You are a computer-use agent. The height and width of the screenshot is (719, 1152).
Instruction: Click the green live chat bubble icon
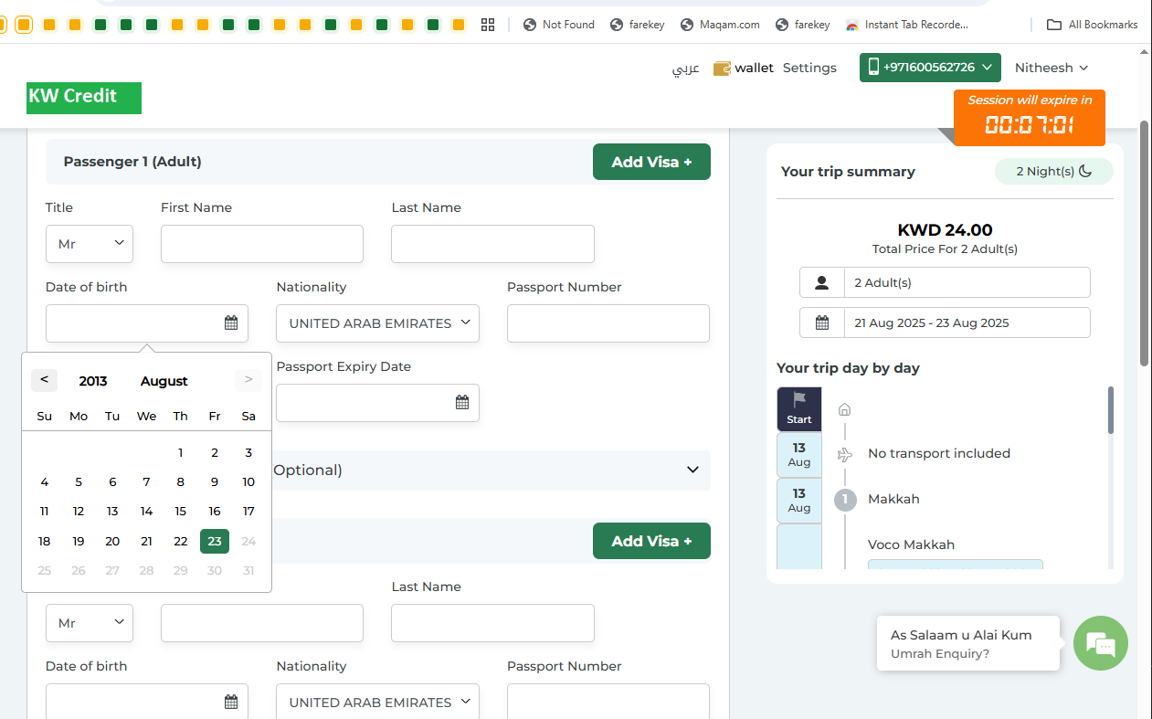tap(1100, 643)
